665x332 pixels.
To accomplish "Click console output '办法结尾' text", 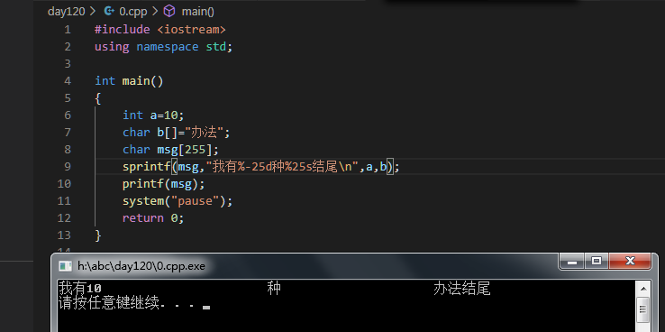I will (x=462, y=289).
